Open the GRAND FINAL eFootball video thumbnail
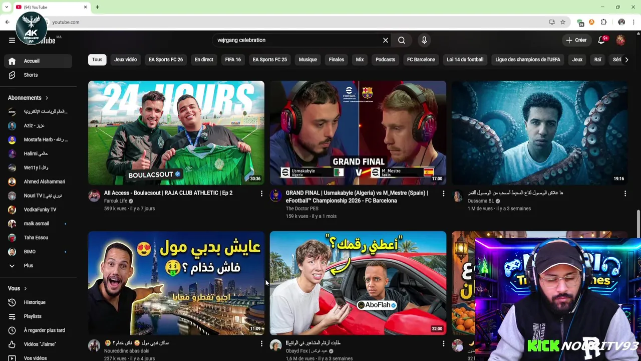This screenshot has height=361, width=641. tap(358, 133)
